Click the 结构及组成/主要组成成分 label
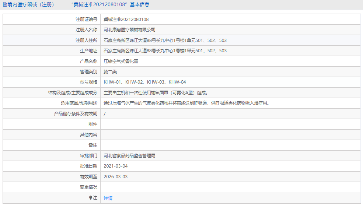The height and width of the screenshot is (207, 363). click(x=73, y=93)
